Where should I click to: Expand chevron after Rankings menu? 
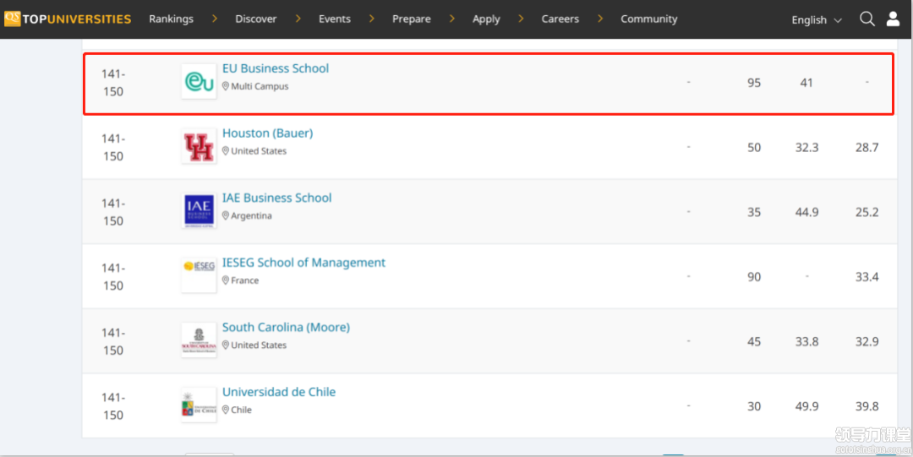(x=214, y=19)
